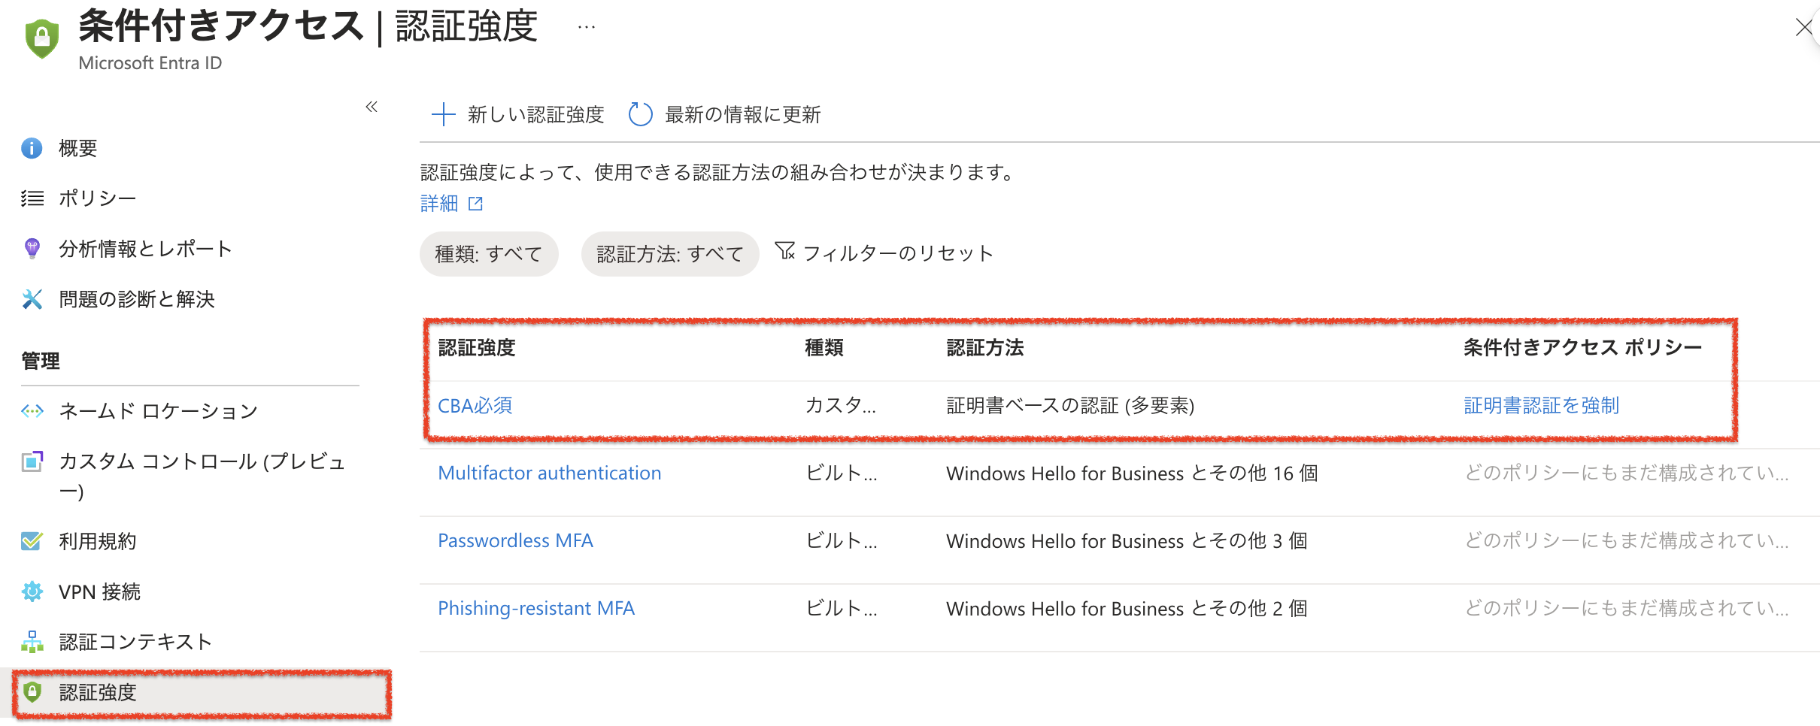Image resolution: width=1820 pixels, height=726 pixels.
Task: Open the 種類: すべて filter dropdown
Action: click(x=488, y=254)
